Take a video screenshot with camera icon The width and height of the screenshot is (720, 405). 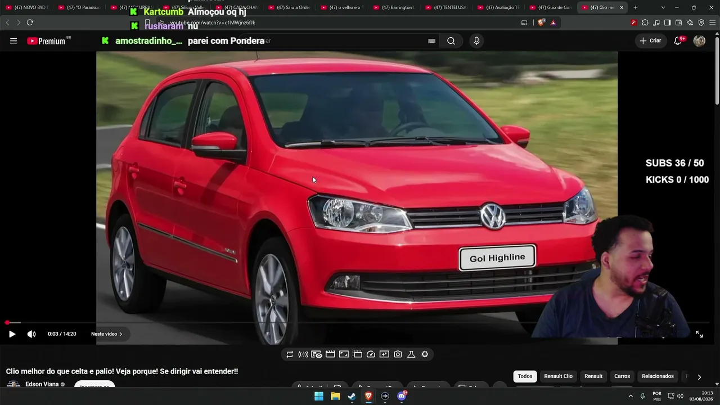[398, 354]
